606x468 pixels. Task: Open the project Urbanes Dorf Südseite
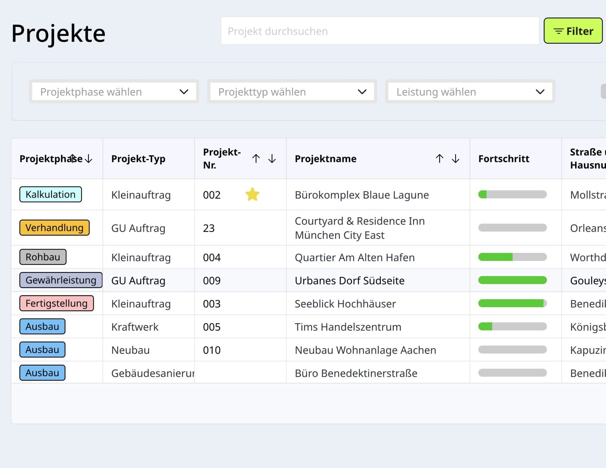coord(350,280)
